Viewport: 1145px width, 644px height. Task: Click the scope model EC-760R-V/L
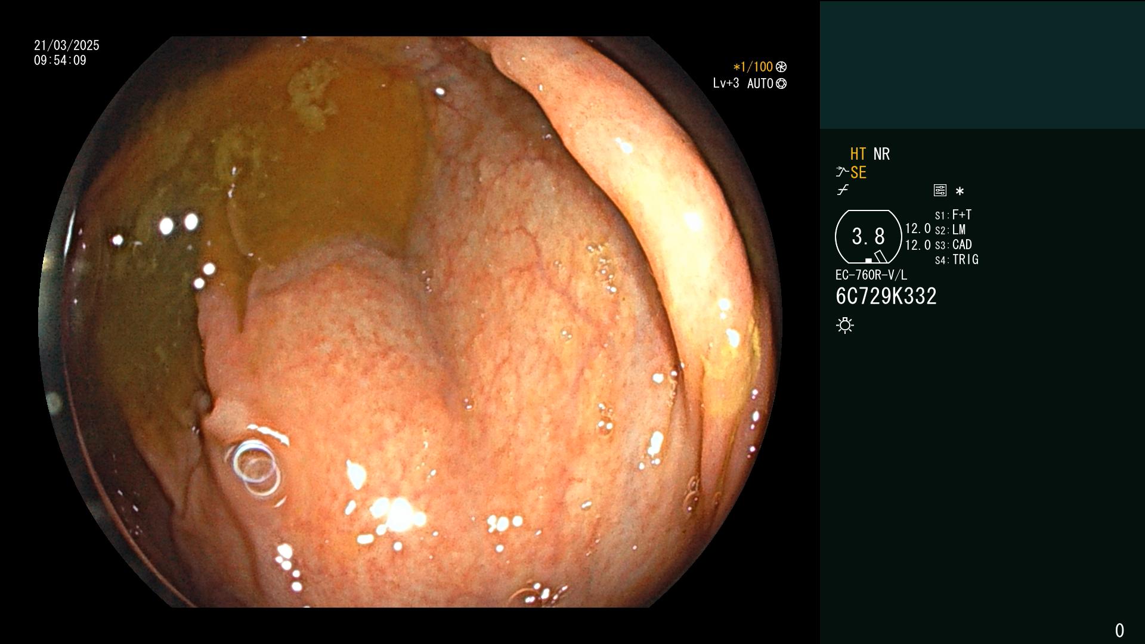point(871,275)
